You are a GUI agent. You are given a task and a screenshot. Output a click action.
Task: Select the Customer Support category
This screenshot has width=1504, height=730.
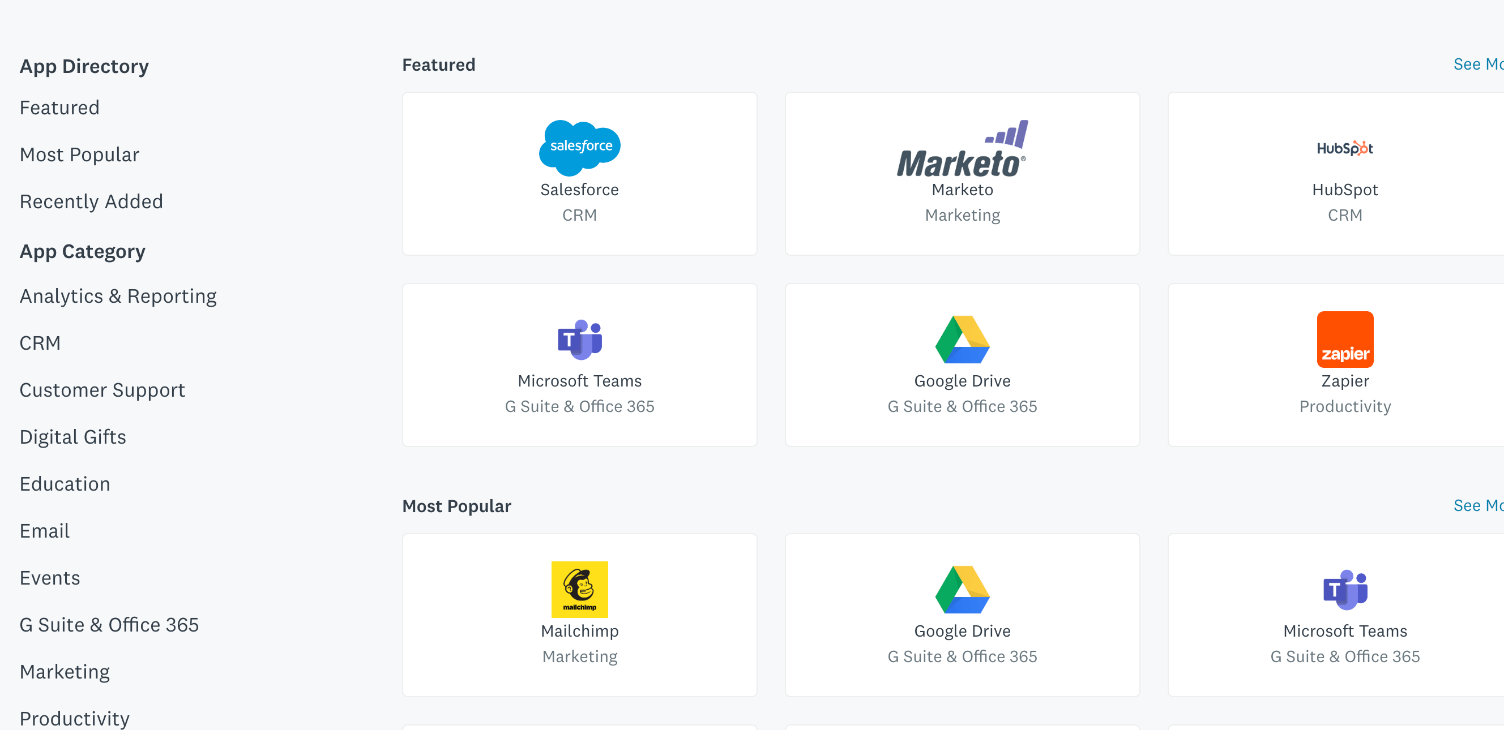(x=102, y=390)
